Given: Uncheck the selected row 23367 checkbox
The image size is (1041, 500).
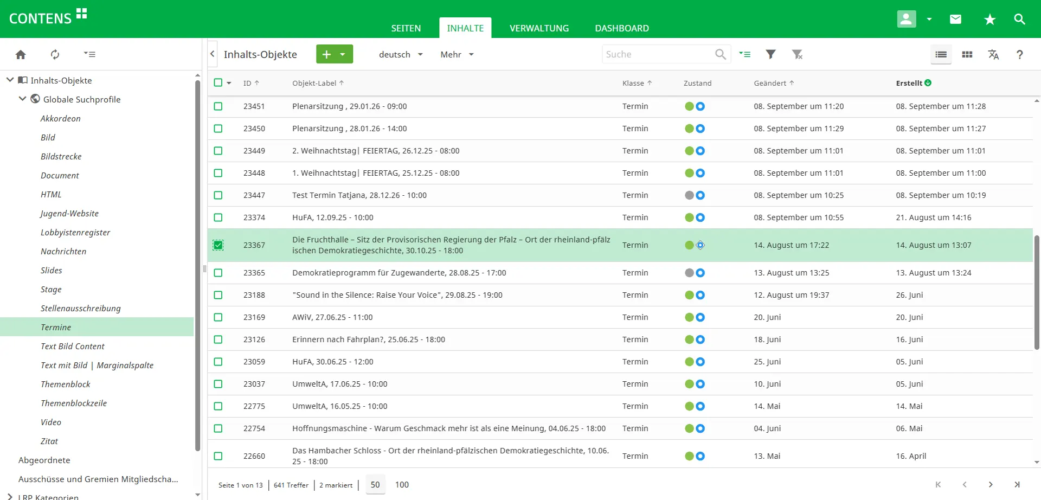Looking at the screenshot, I should click(218, 245).
